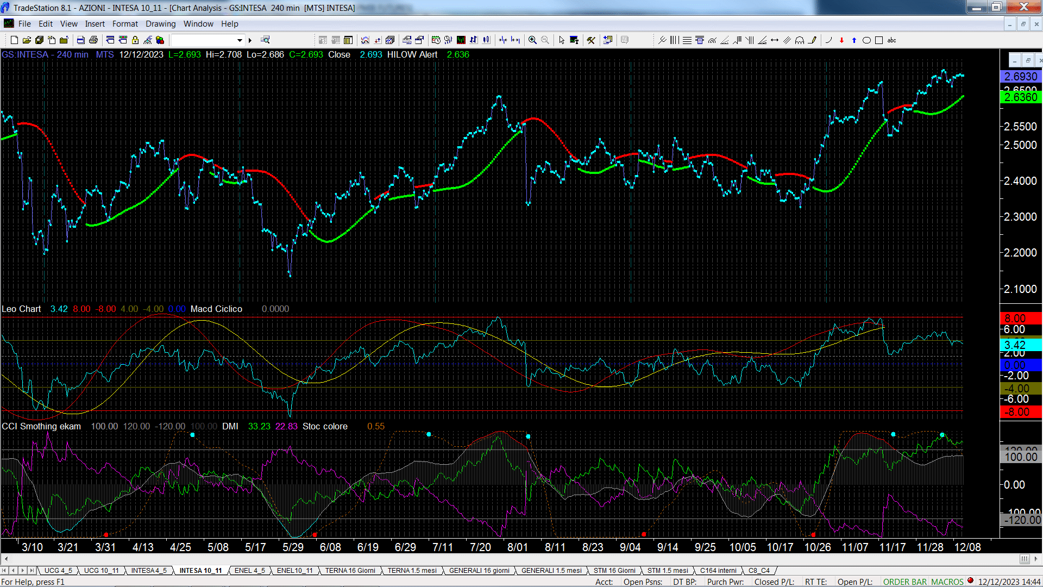Select the blue up arrow drawing tool

(x=854, y=40)
